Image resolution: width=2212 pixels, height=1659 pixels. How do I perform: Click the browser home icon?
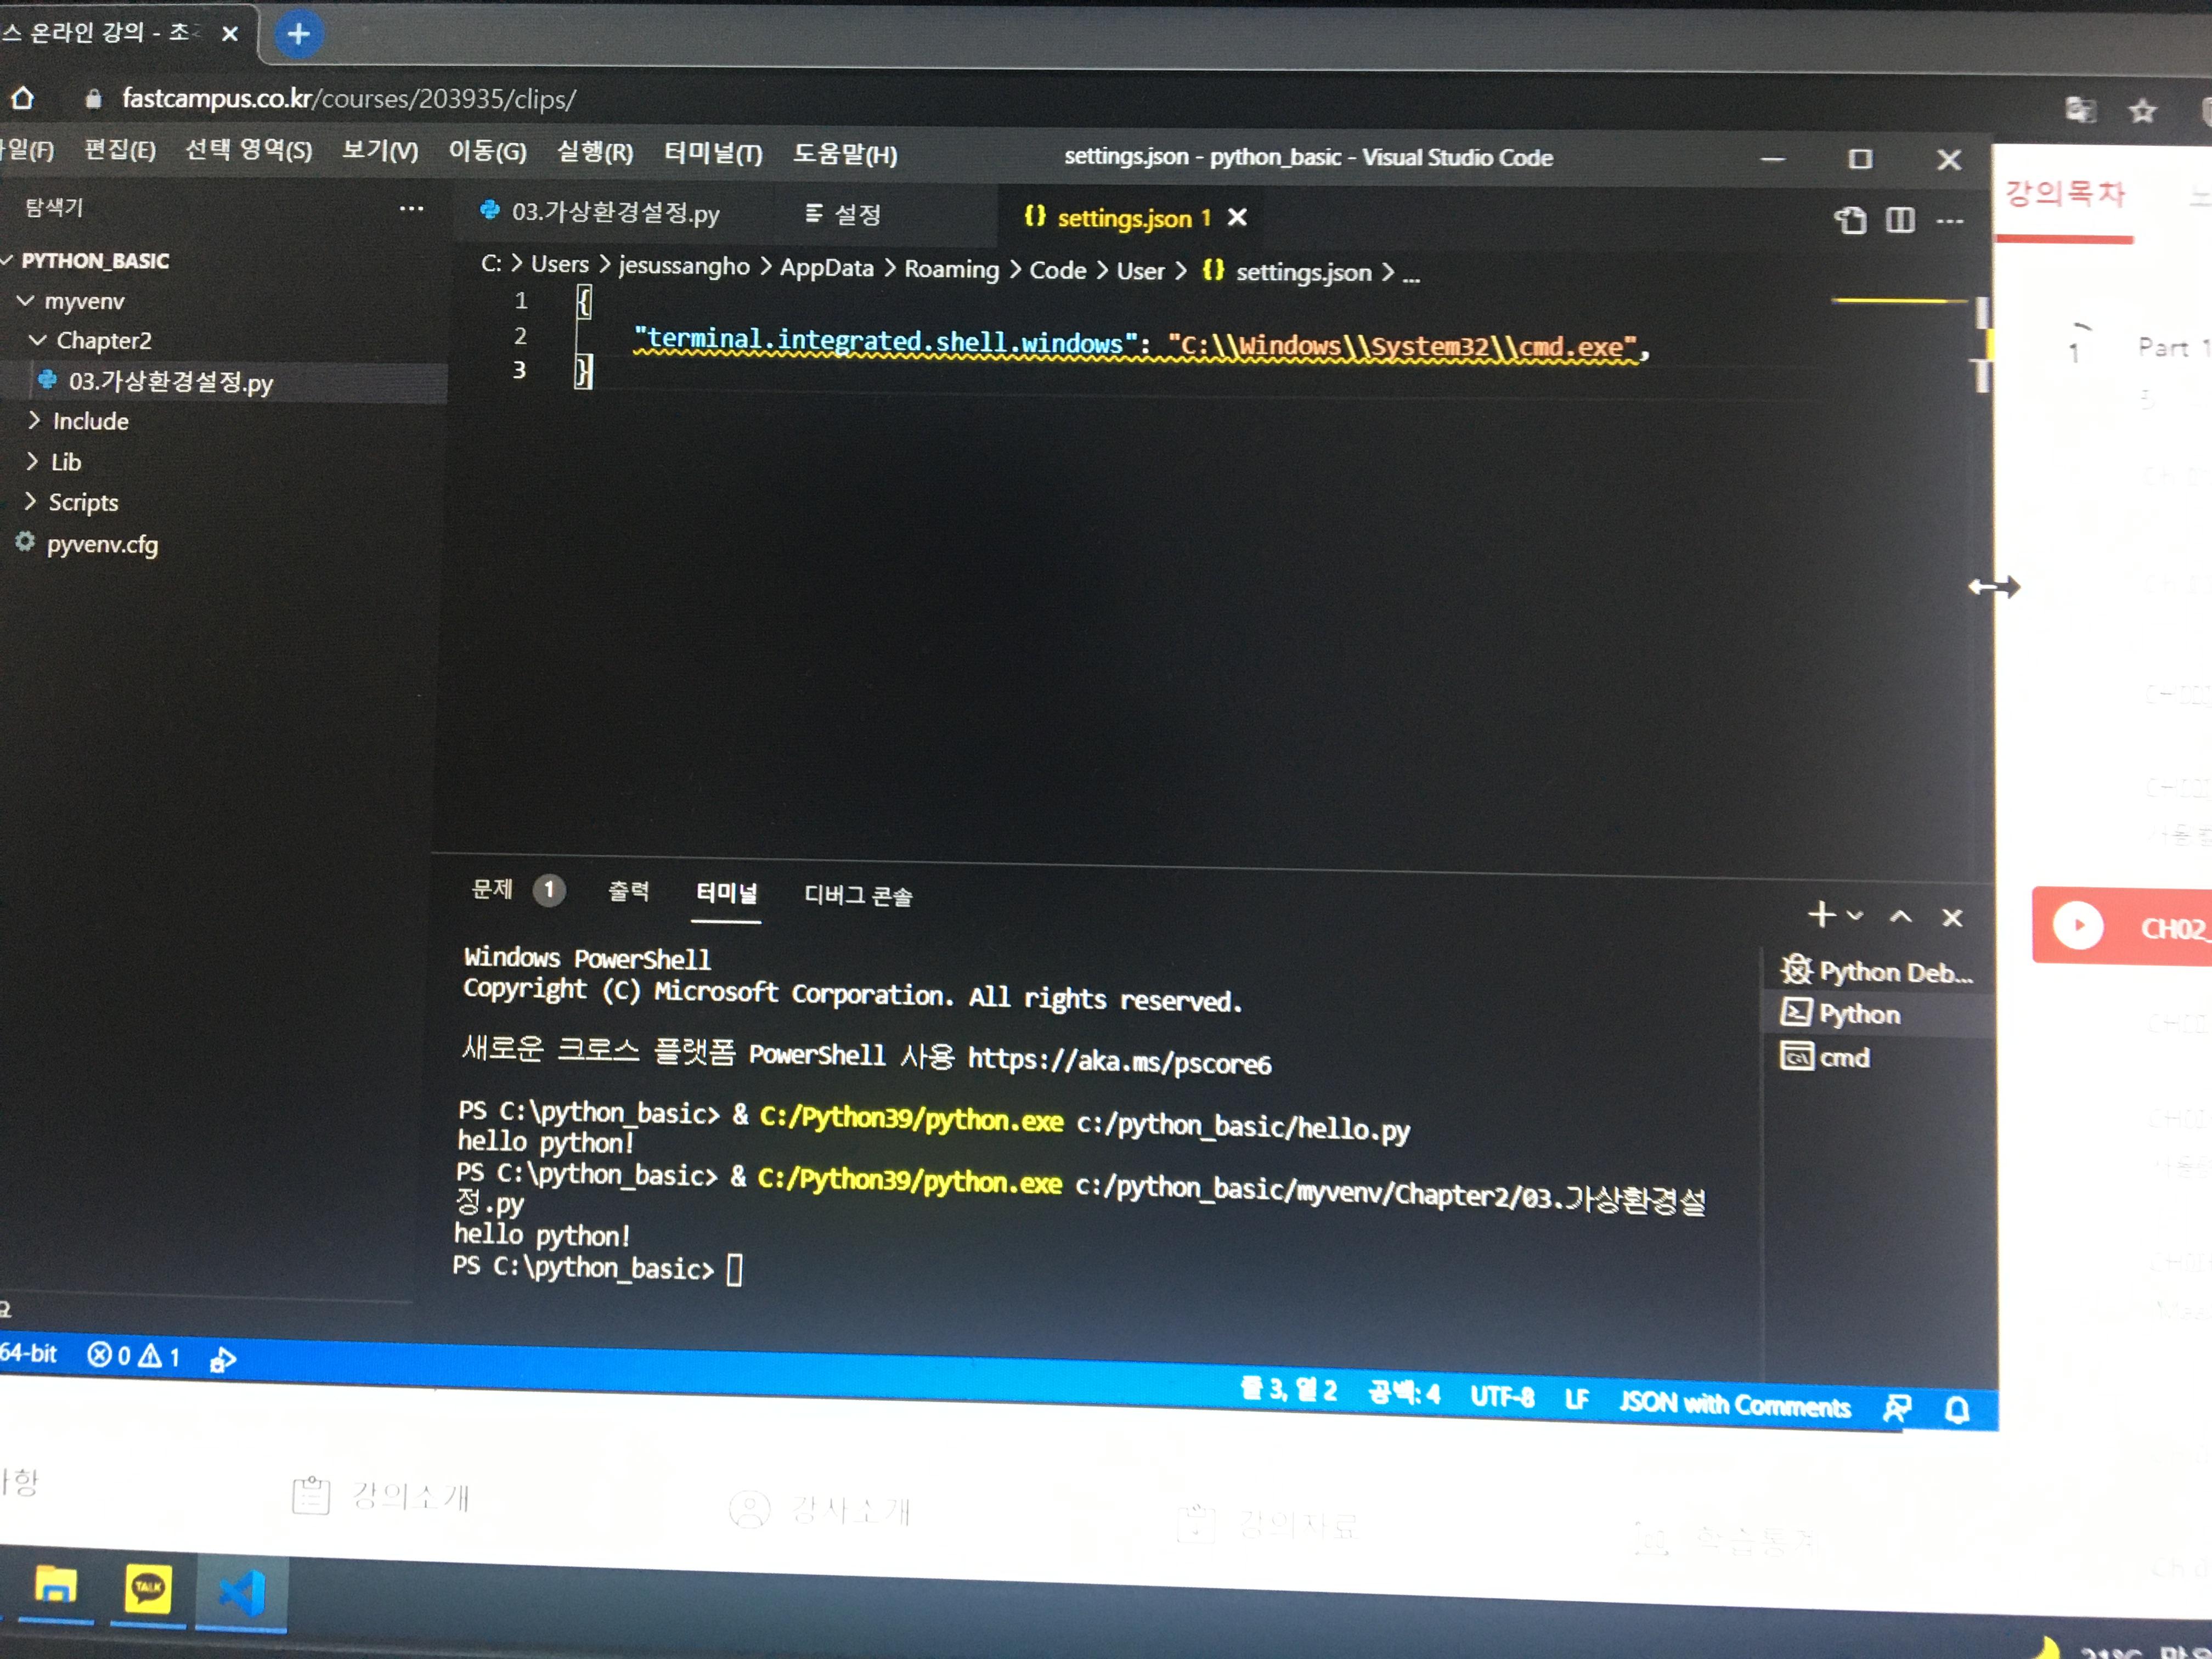(23, 98)
